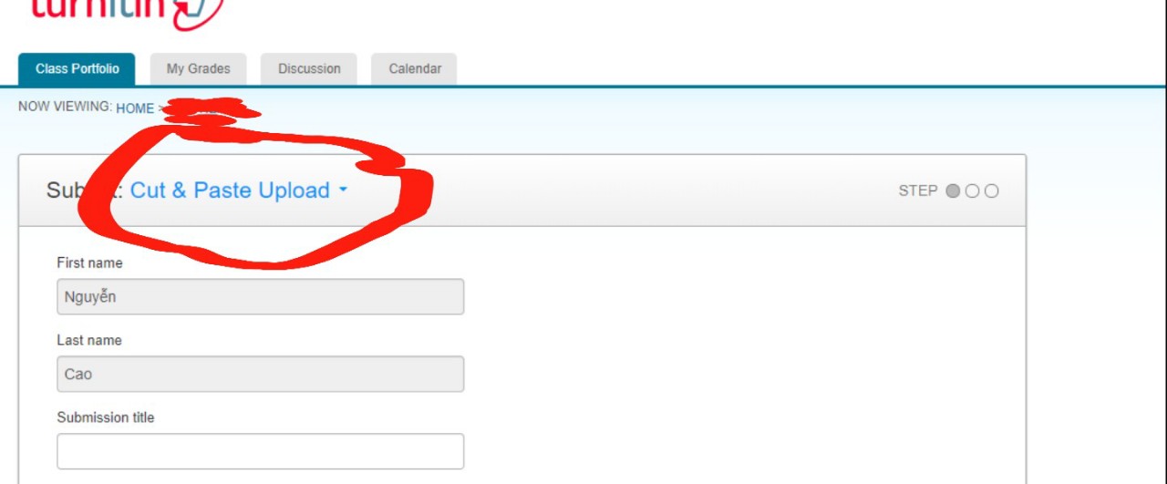The width and height of the screenshot is (1167, 484).
Task: Select the filled first step circle
Action: (x=953, y=191)
